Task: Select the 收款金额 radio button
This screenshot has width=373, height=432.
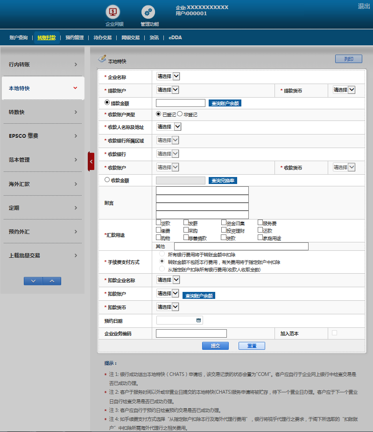Action: (x=107, y=179)
